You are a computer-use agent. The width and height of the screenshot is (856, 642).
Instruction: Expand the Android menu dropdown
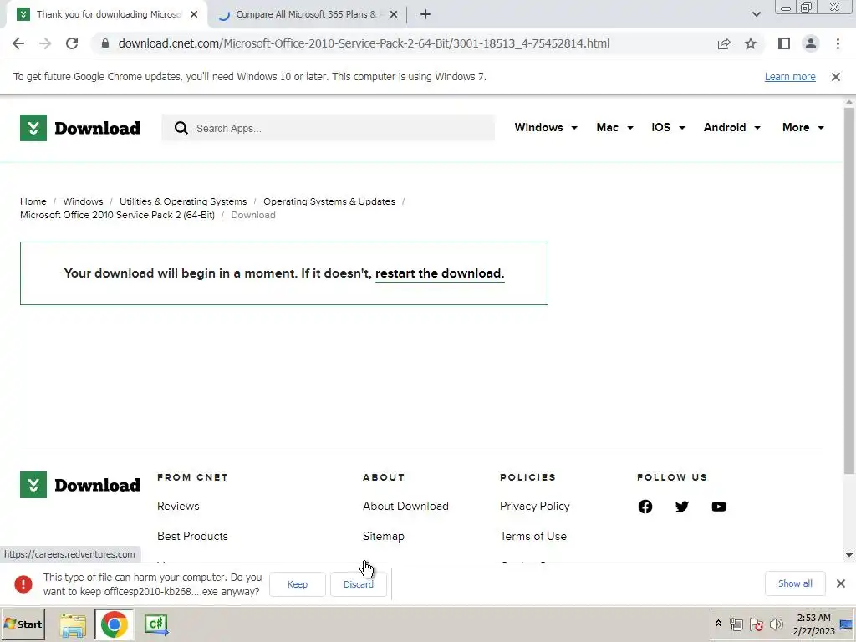732,128
